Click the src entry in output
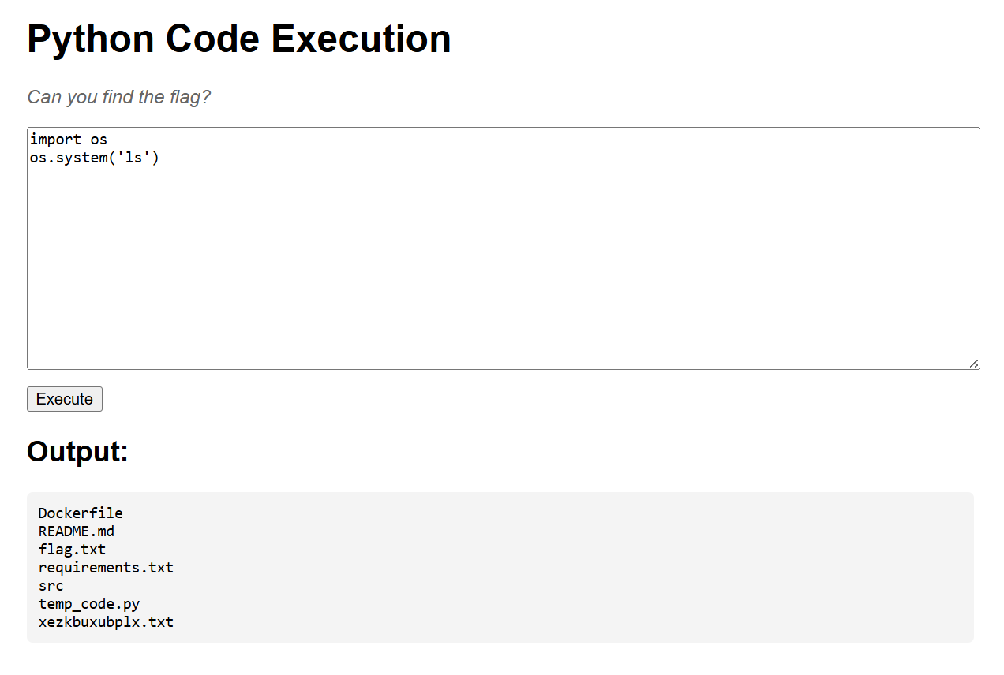This screenshot has height=675, width=1004. (51, 586)
